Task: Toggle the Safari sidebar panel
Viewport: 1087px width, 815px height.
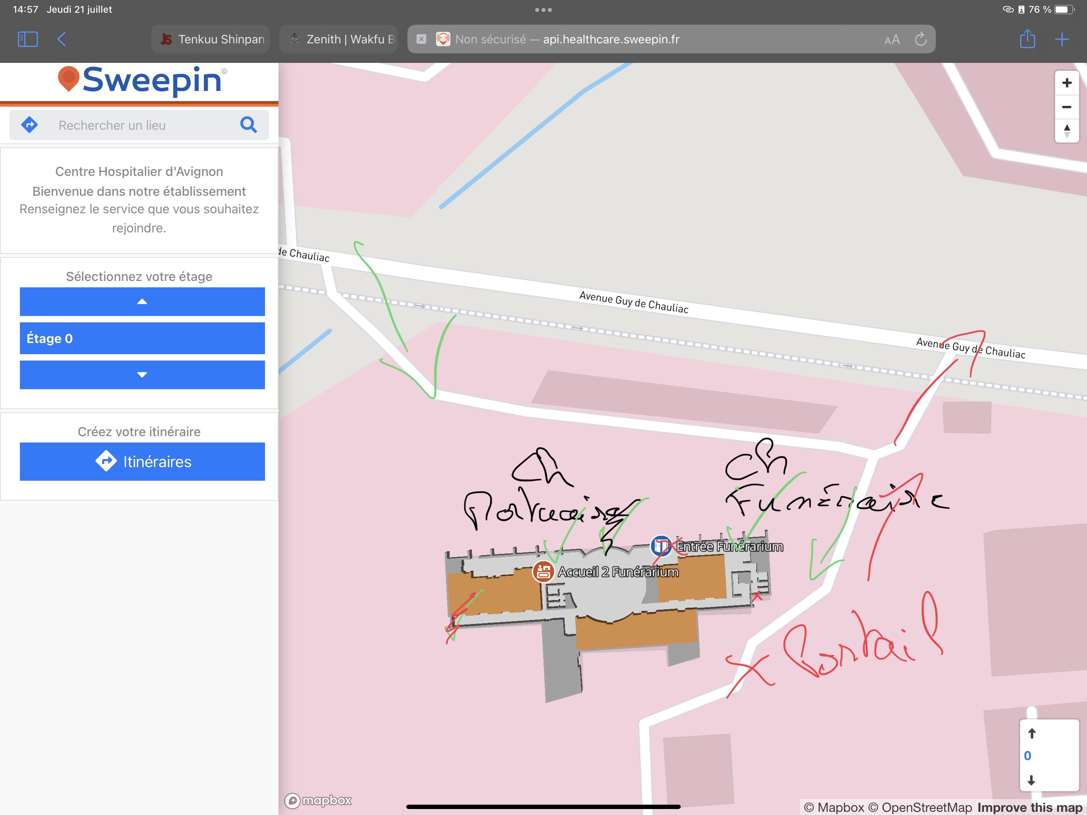Action: [27, 39]
